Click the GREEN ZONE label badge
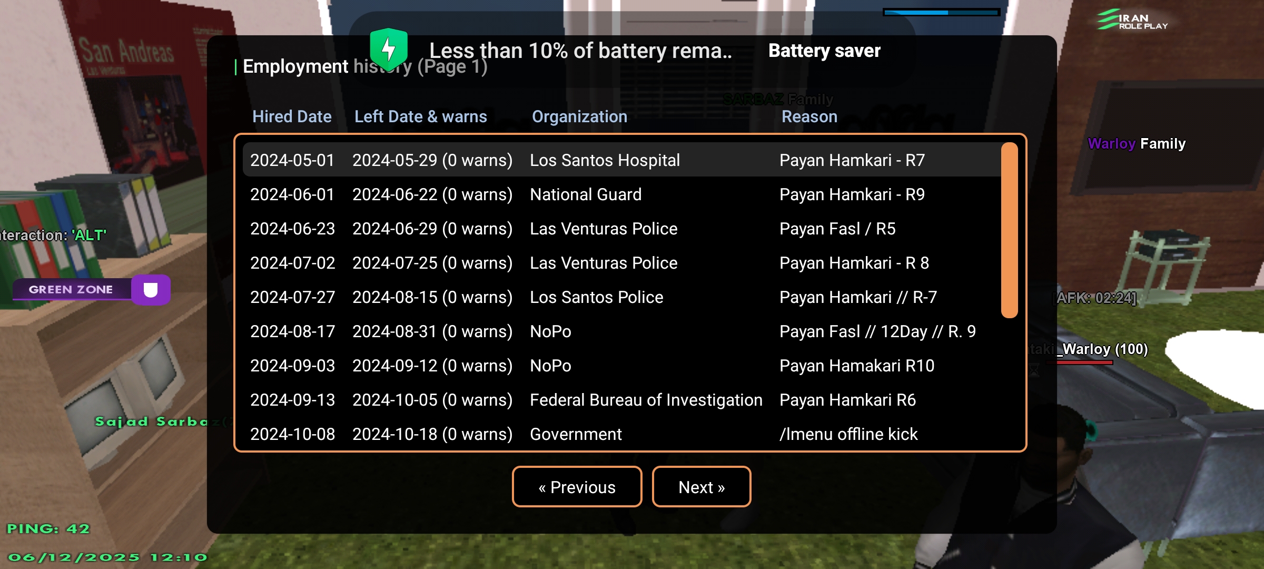The height and width of the screenshot is (569, 1264). pos(71,289)
